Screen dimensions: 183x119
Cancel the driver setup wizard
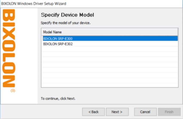(145, 112)
